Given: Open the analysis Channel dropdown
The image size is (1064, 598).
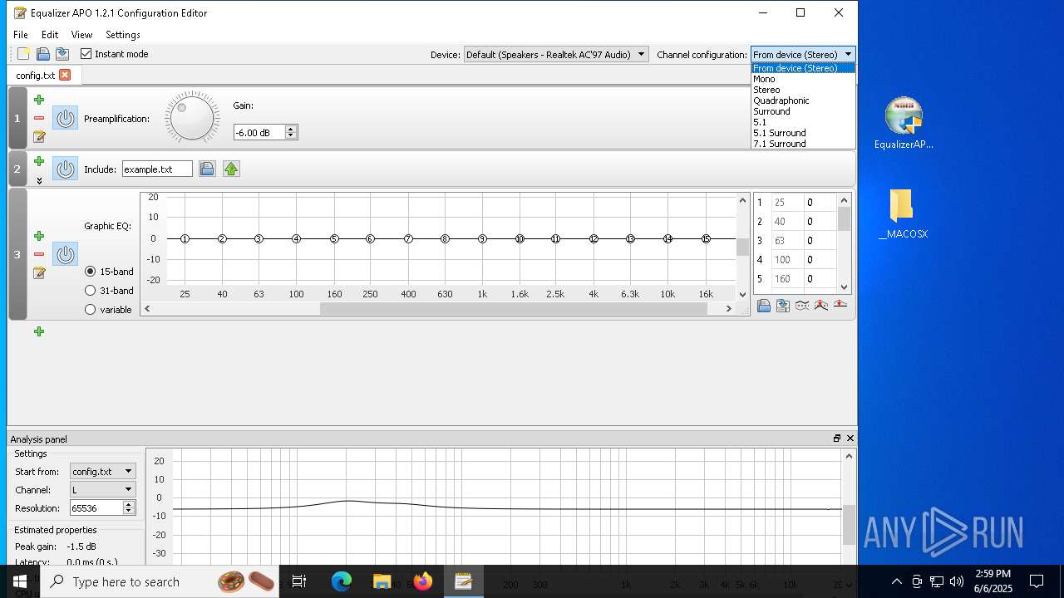Looking at the screenshot, I should point(102,489).
